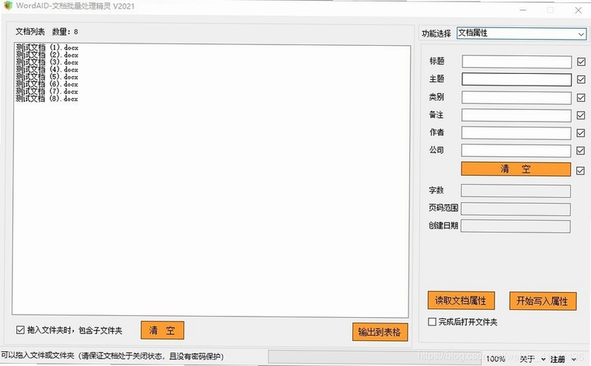This screenshot has width=591, height=366.
Task: Uncheck the 标题 checkbox
Action: click(581, 62)
